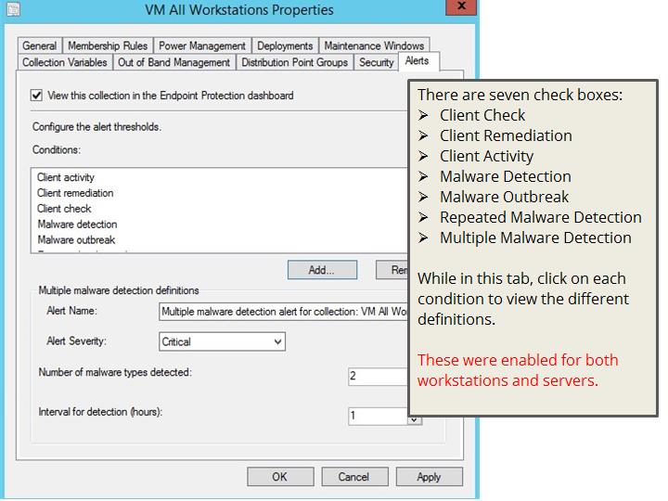668x501 pixels.
Task: Click the Number of malware types detected field
Action: [x=378, y=376]
